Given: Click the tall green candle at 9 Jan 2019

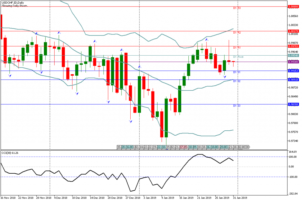Looking at the screenshot, I should (166, 118).
